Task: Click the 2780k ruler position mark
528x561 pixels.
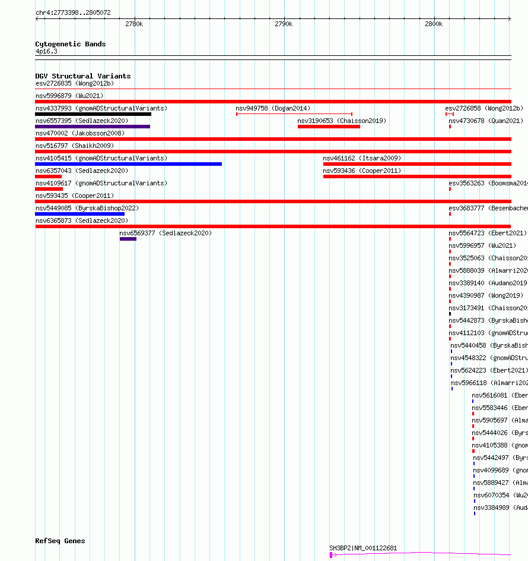Action: (x=134, y=24)
